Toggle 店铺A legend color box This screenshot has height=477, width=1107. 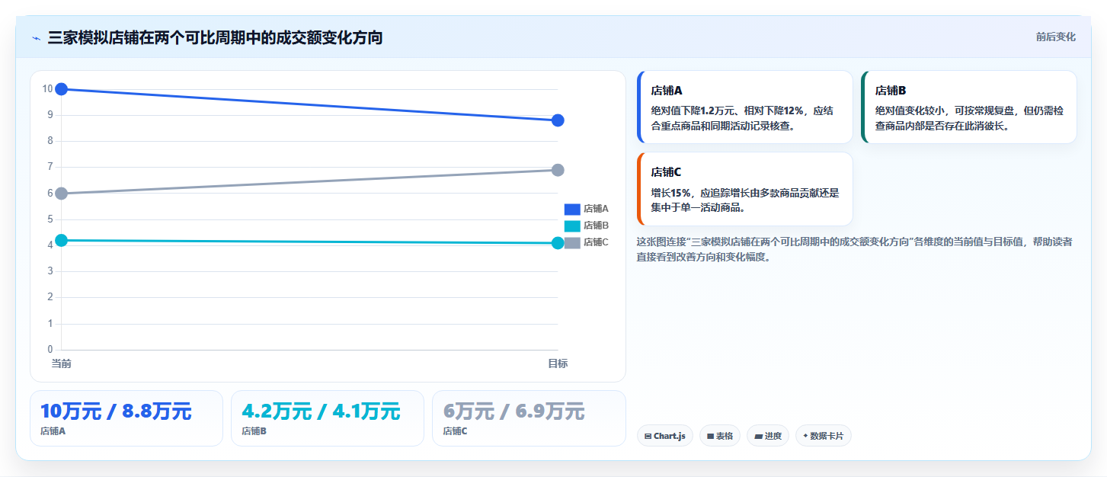click(x=572, y=209)
